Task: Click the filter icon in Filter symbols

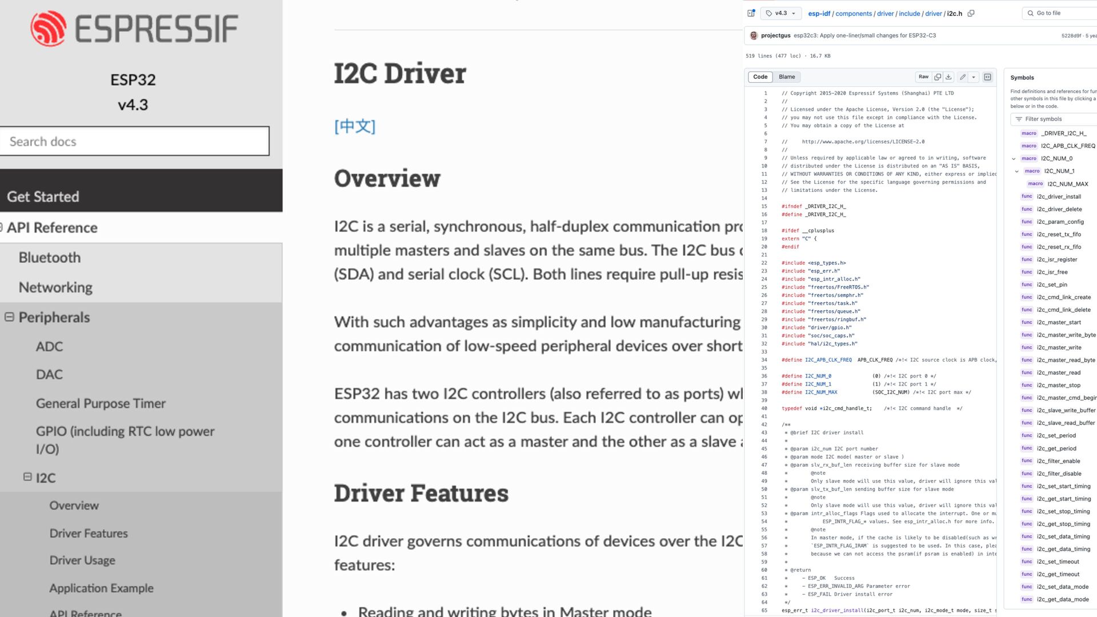Action: click(1019, 119)
